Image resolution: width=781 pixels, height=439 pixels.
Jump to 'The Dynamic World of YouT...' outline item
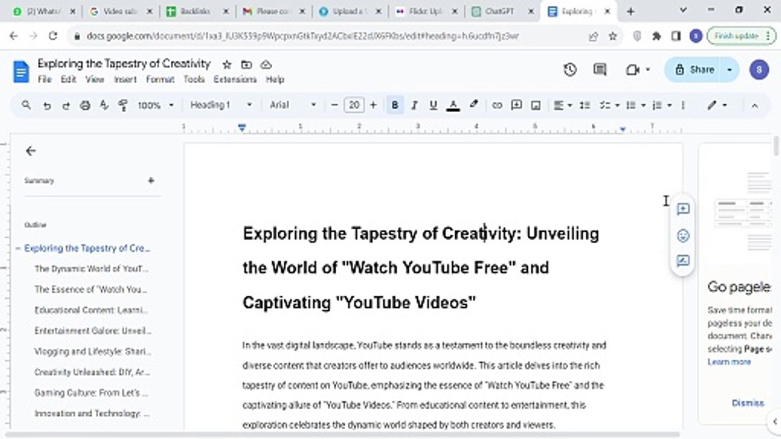(x=92, y=269)
